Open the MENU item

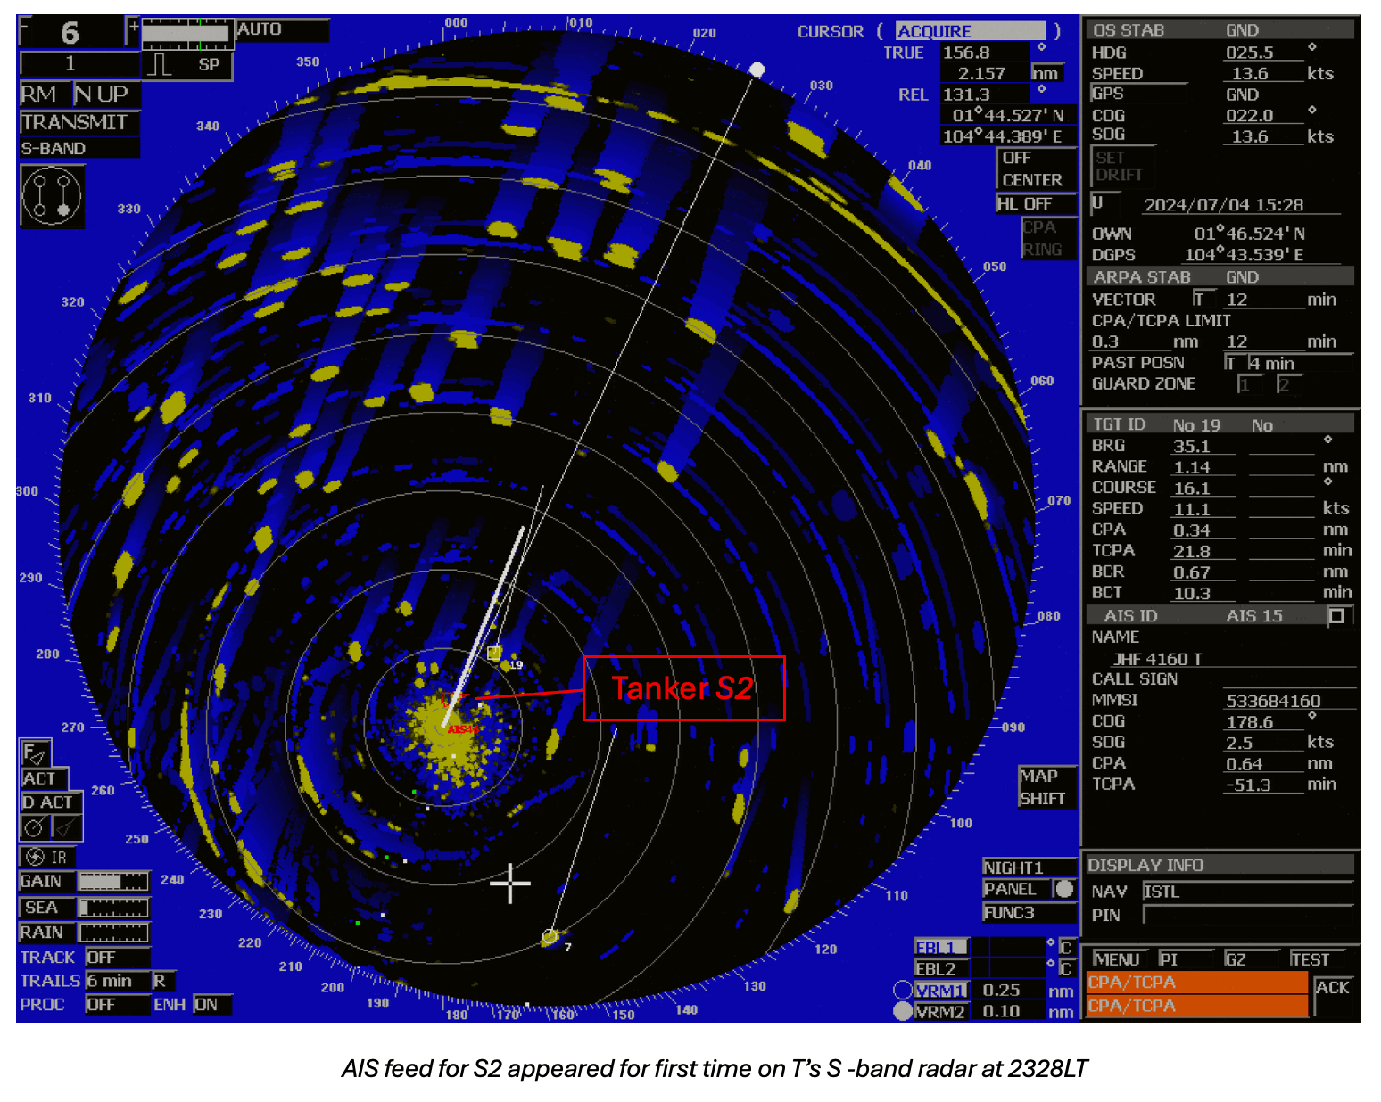[1116, 959]
